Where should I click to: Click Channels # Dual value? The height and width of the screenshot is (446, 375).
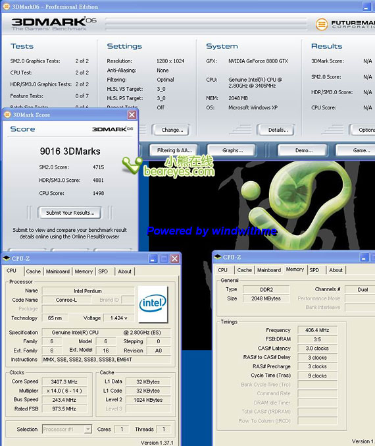361,290
